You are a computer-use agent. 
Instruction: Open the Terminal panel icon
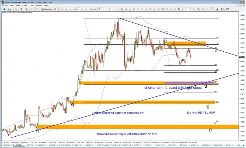coord(32,9)
